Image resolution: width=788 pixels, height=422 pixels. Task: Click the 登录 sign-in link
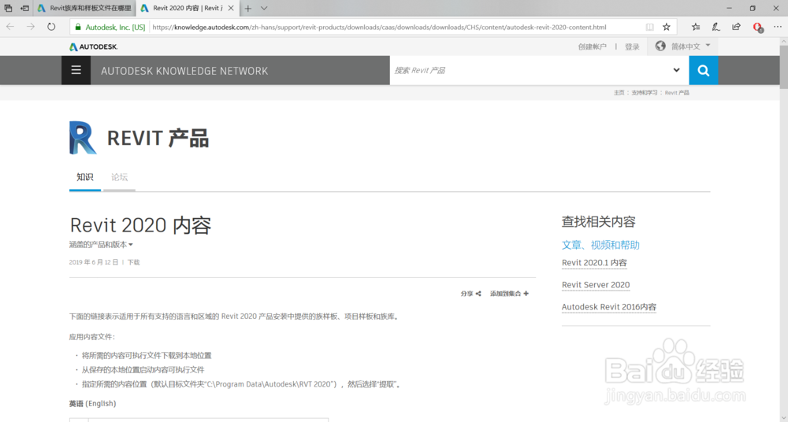pos(632,46)
